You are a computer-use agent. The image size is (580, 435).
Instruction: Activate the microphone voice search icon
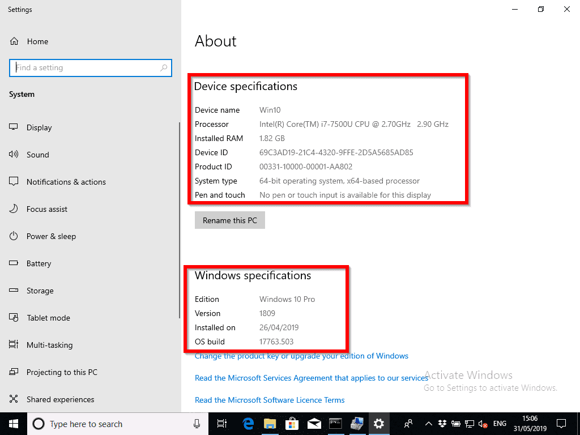(x=197, y=424)
